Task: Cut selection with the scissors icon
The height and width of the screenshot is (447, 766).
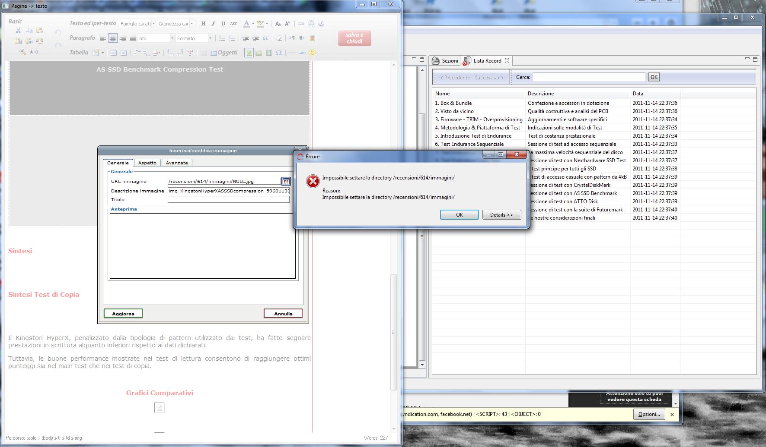Action: [18, 30]
